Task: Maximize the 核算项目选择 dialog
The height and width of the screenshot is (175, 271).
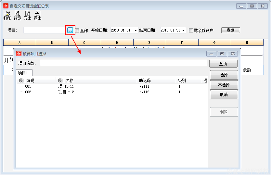Action: pos(222,54)
